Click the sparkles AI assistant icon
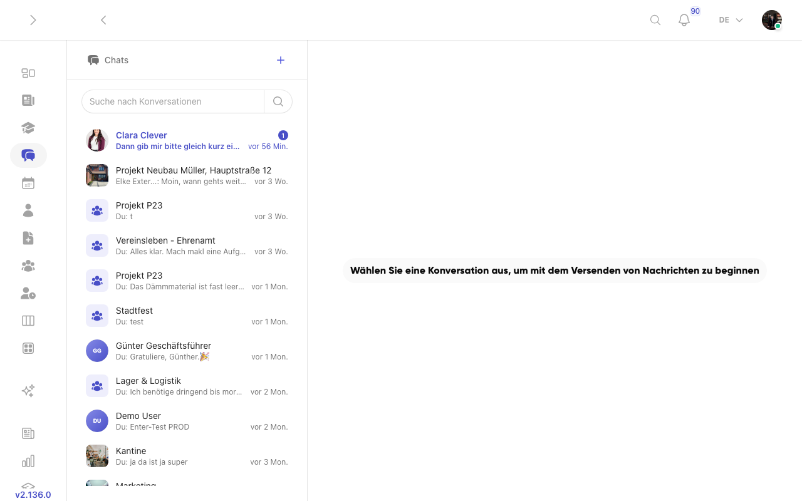 tap(28, 390)
